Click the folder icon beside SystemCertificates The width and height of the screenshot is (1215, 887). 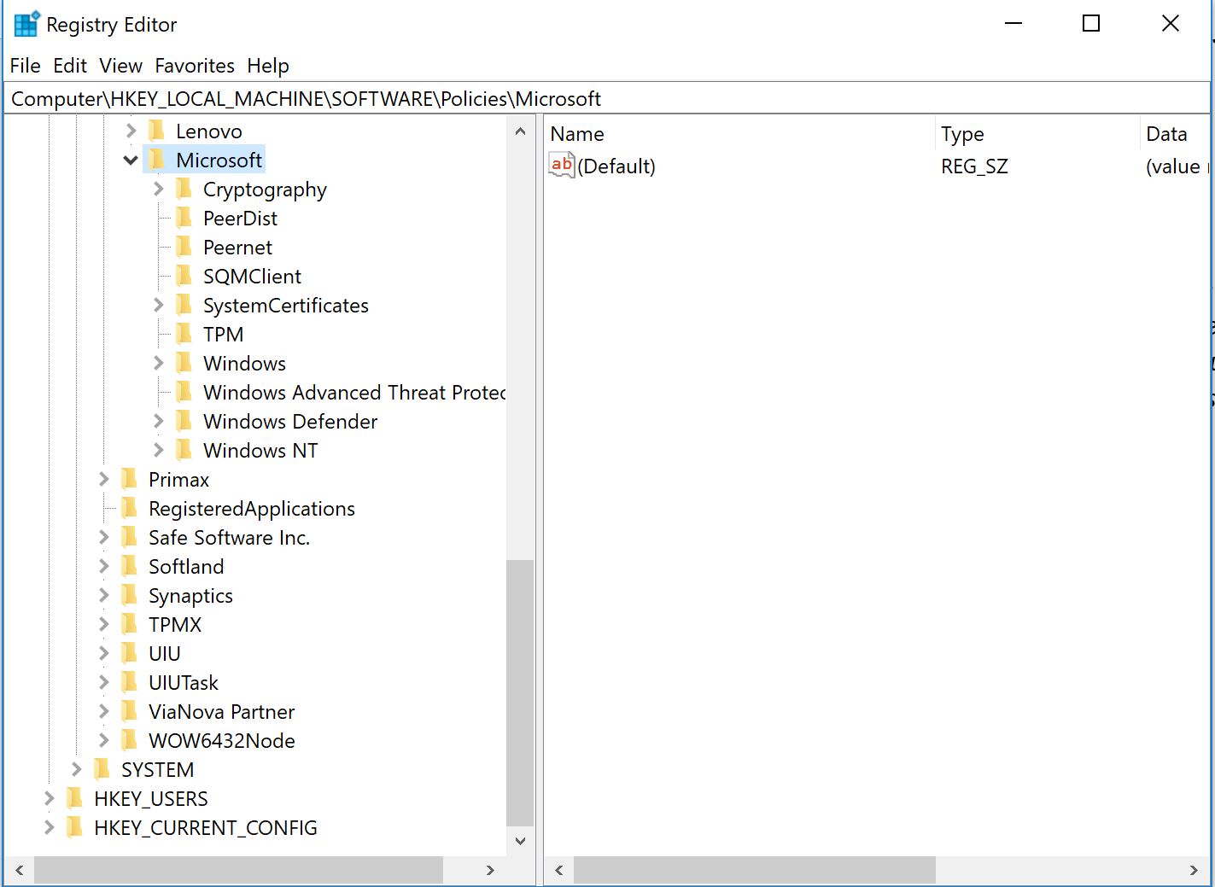click(184, 305)
